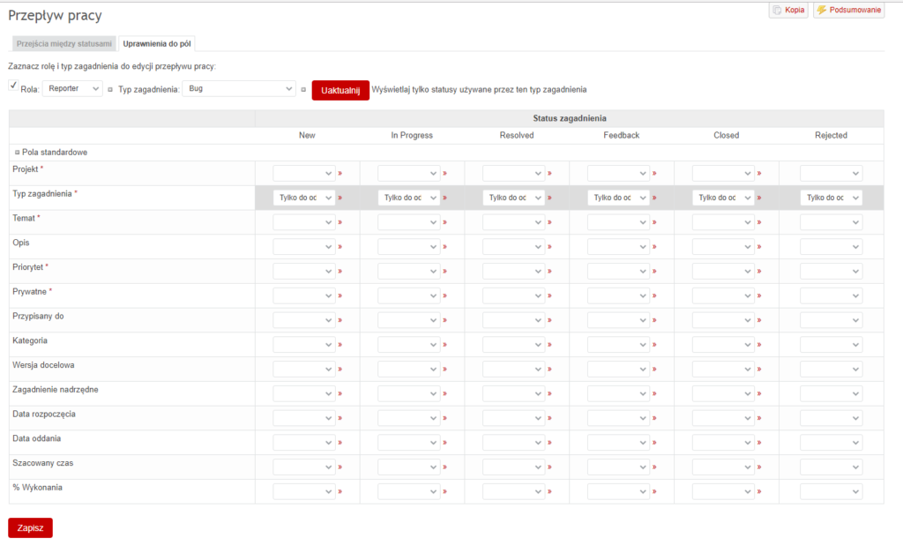Save changes with the Zapisz button
The height and width of the screenshot is (553, 903).
(x=31, y=527)
